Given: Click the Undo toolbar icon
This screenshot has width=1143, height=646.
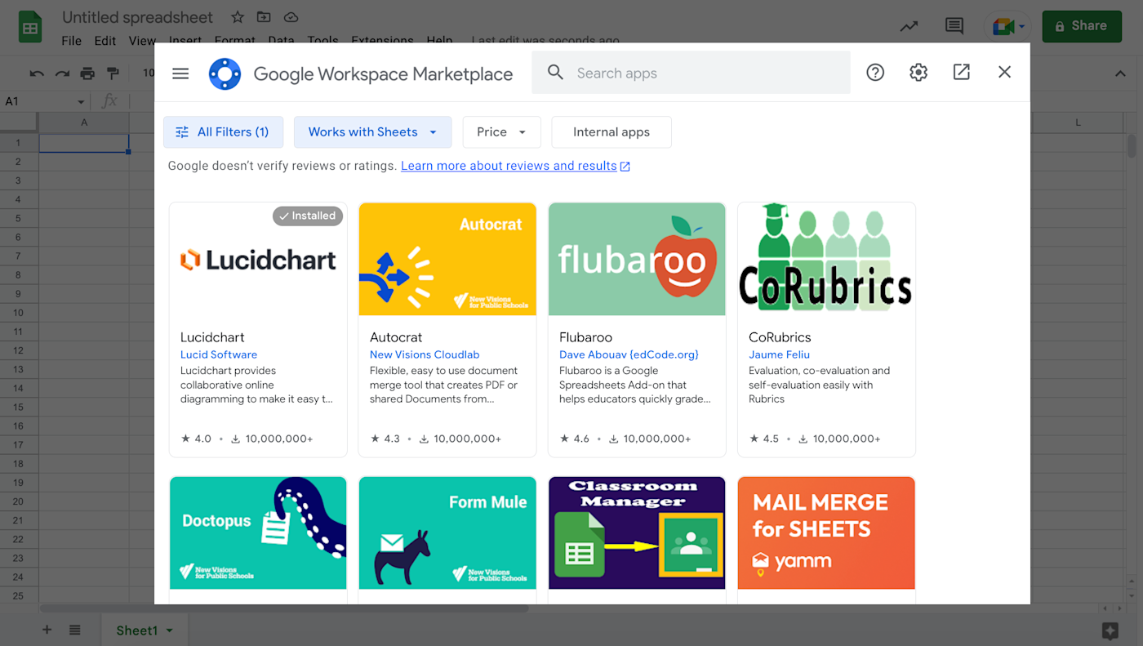Looking at the screenshot, I should click(x=37, y=74).
